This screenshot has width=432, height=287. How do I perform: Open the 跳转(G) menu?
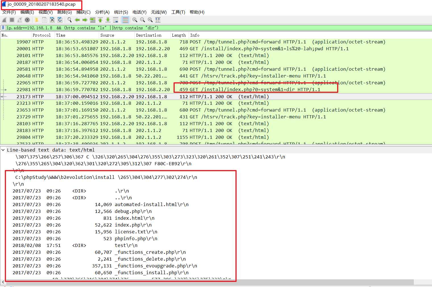click(x=64, y=12)
